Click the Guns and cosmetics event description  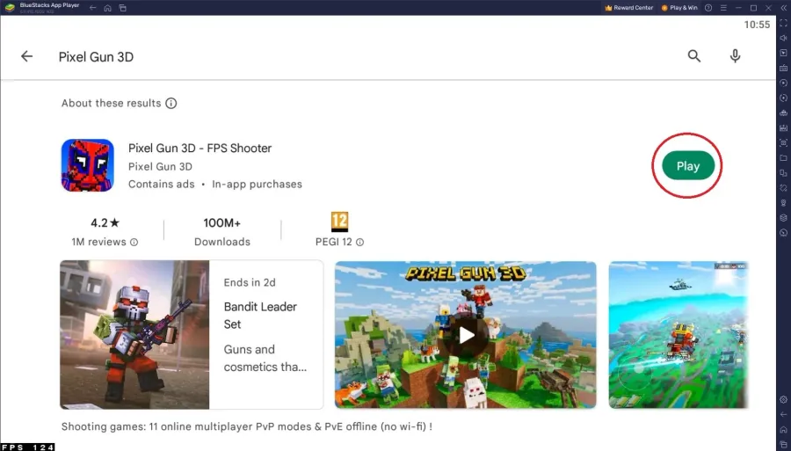pyautogui.click(x=265, y=358)
